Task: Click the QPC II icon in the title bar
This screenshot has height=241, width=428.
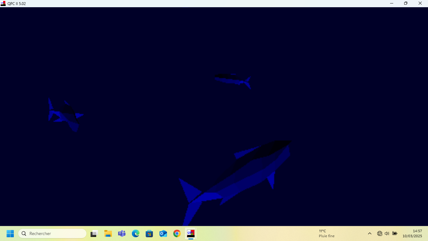Action: [x=3, y=3]
